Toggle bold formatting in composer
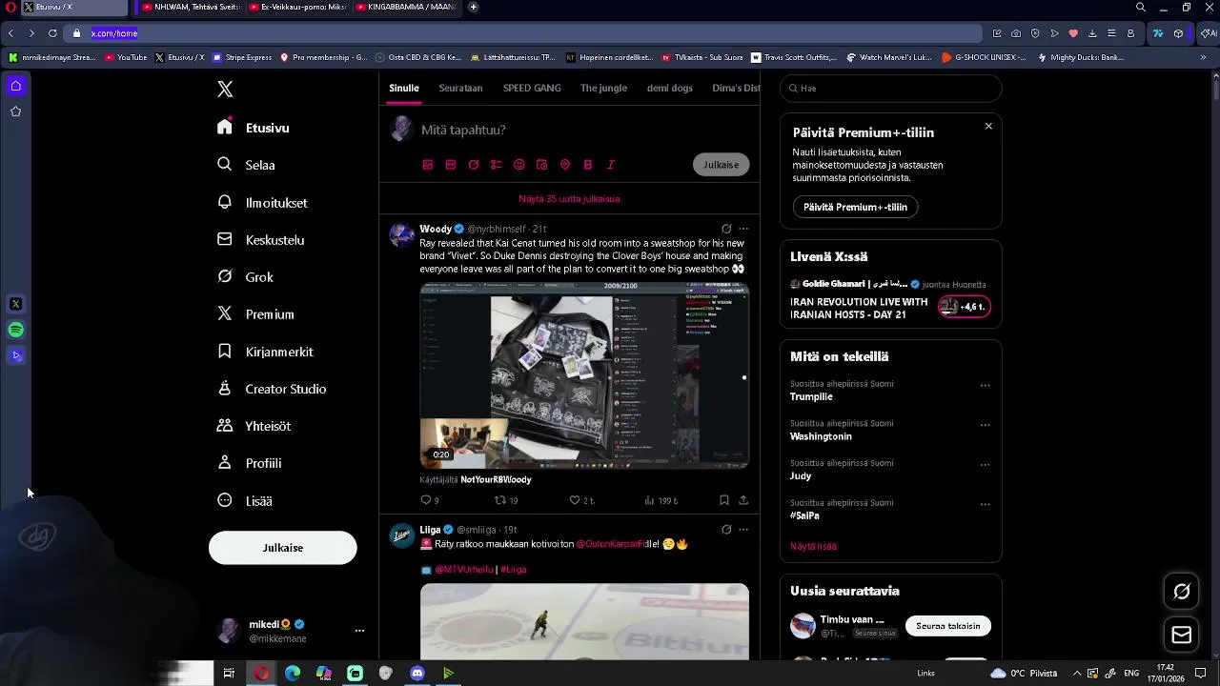 pos(588,165)
